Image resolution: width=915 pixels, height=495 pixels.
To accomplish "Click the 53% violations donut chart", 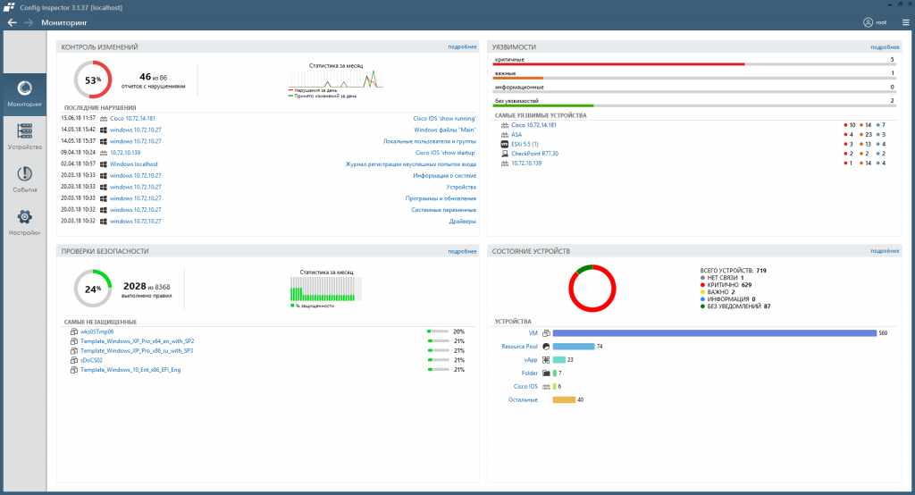I will click(93, 80).
